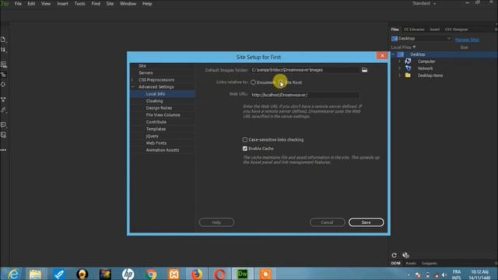Viewport: 498px width, 280px height.
Task: Select Site Root links relative radio
Action: [x=282, y=82]
